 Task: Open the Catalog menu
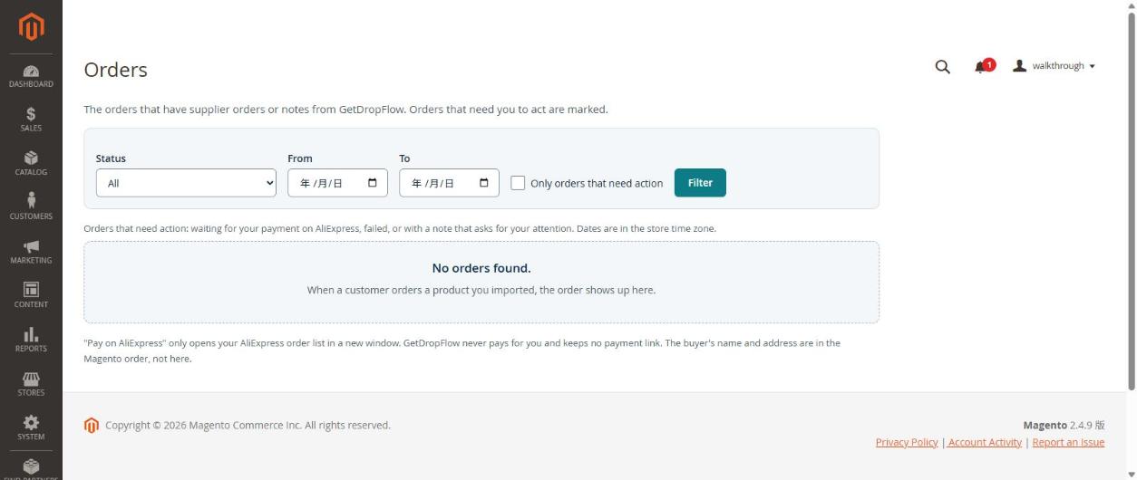tap(31, 164)
